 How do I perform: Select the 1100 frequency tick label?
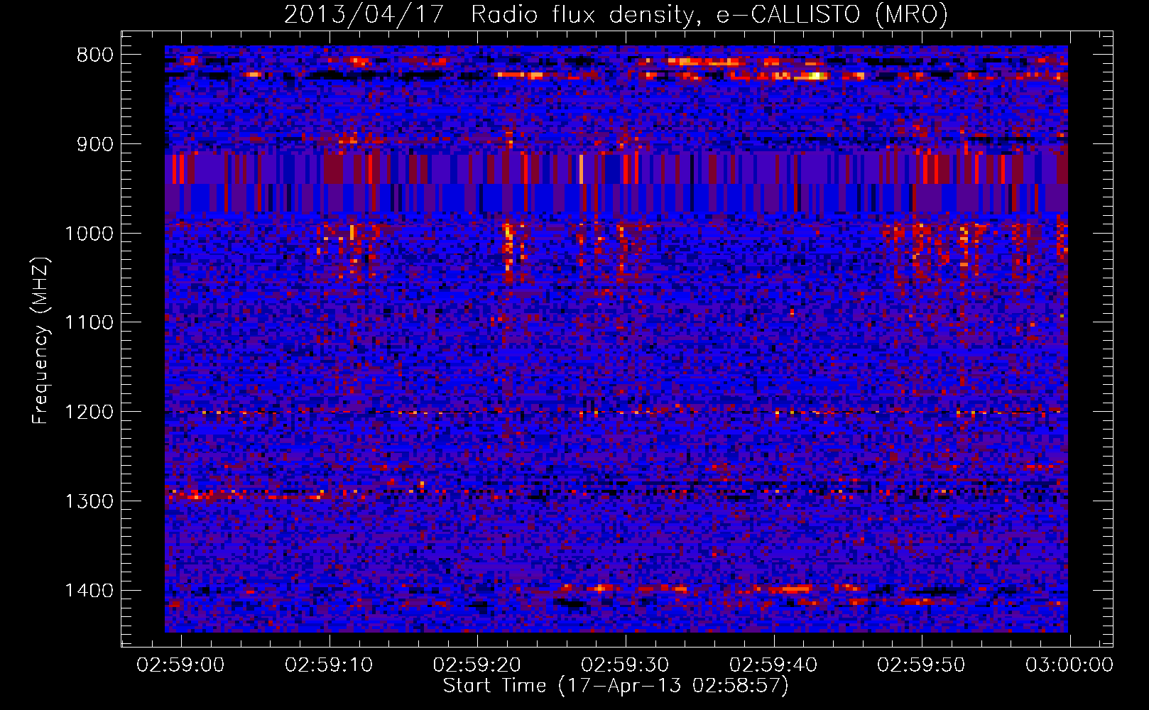[x=89, y=323]
